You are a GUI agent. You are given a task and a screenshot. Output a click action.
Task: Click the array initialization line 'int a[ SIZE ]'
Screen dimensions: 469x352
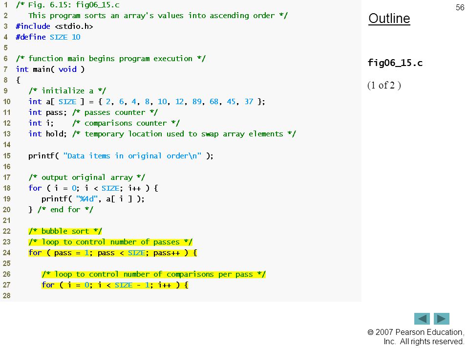[x=147, y=102]
